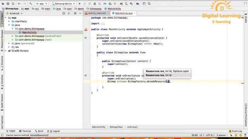
Task: Click the collapse all icon in Project panel
Action: click(x=69, y=14)
